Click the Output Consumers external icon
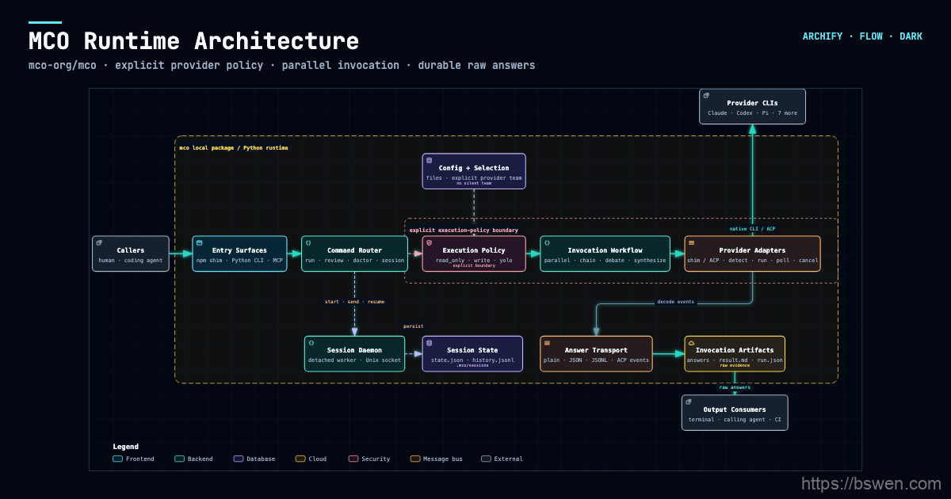951x499 pixels. 689,402
